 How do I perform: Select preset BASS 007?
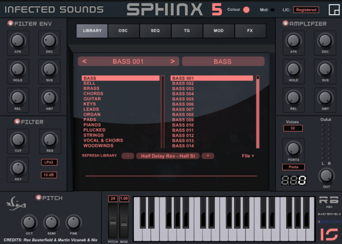(x=211, y=109)
